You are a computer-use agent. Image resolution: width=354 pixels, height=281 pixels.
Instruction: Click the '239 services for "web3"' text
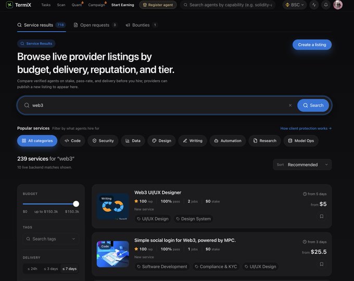click(46, 159)
